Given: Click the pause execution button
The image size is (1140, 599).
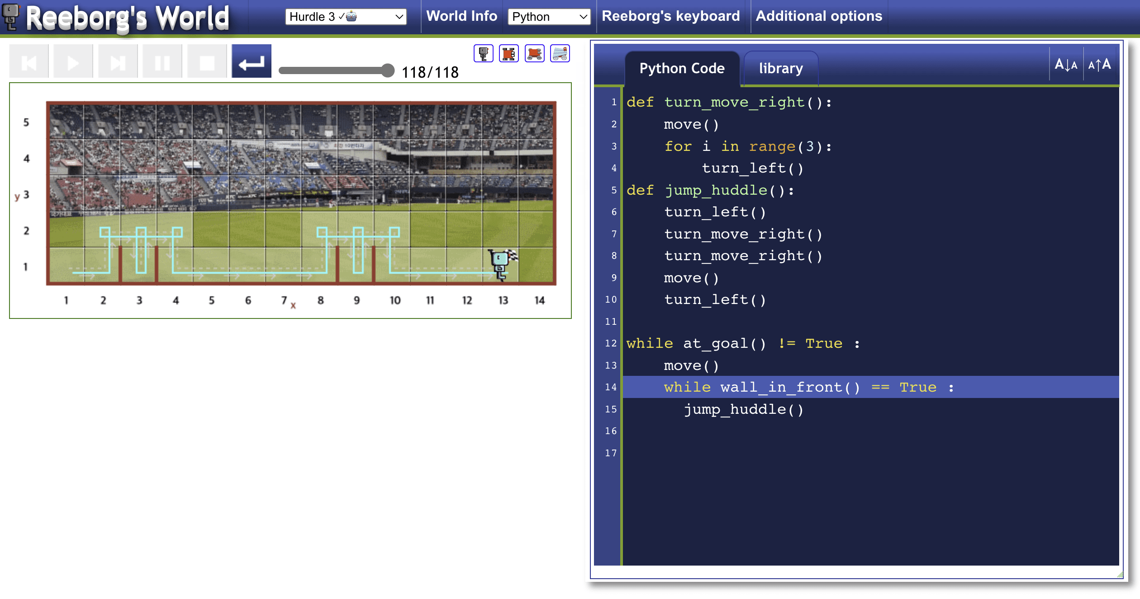Looking at the screenshot, I should point(162,62).
